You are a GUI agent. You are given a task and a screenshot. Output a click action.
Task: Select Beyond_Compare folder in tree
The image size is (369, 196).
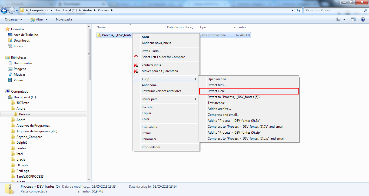29,137
